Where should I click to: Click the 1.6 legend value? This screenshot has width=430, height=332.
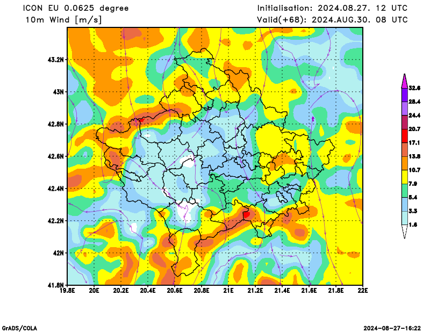[x=413, y=225]
